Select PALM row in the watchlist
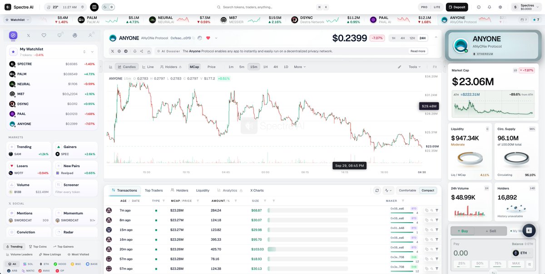 52,74
